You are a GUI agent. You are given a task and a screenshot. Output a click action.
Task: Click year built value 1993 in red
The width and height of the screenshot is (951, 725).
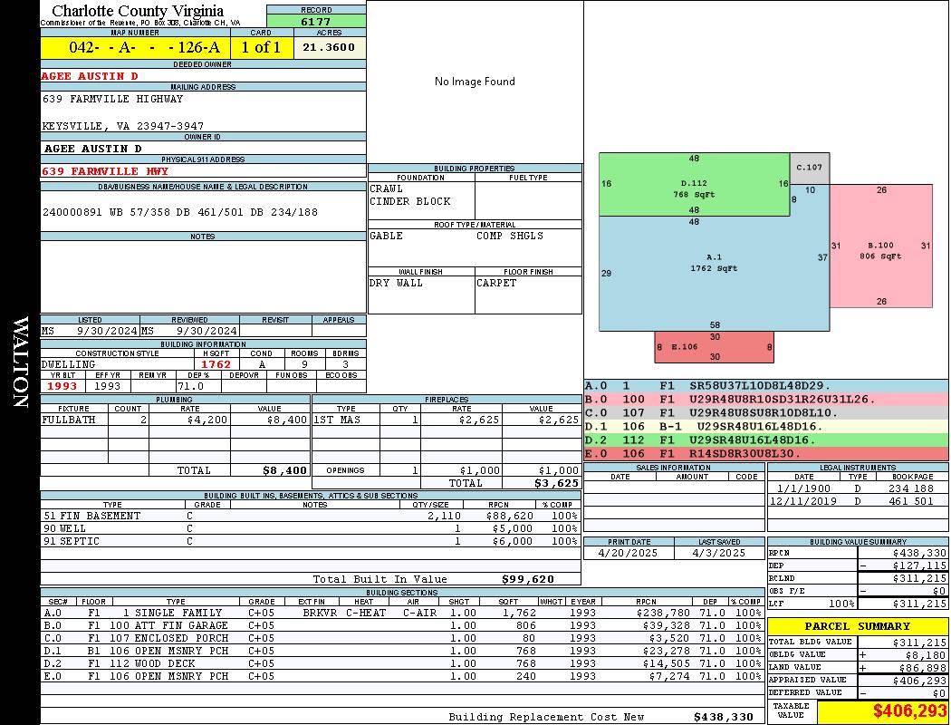click(62, 386)
